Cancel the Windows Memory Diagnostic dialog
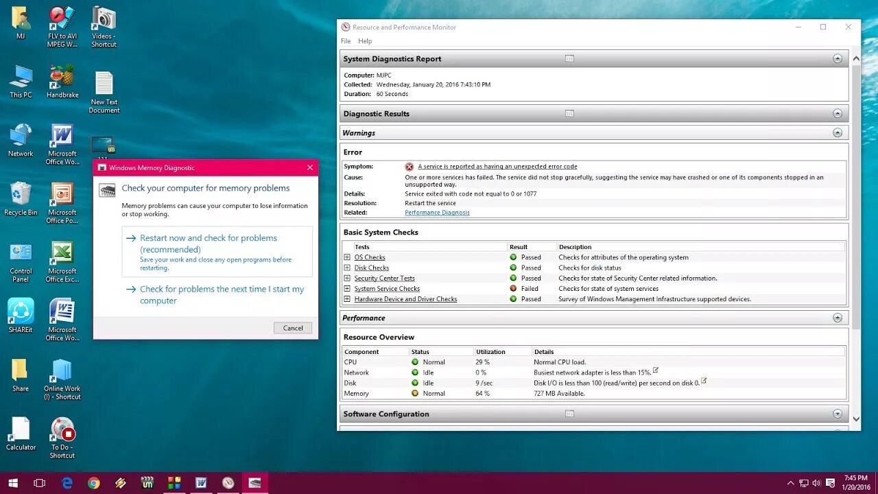Image resolution: width=878 pixels, height=494 pixels. pyautogui.click(x=293, y=328)
